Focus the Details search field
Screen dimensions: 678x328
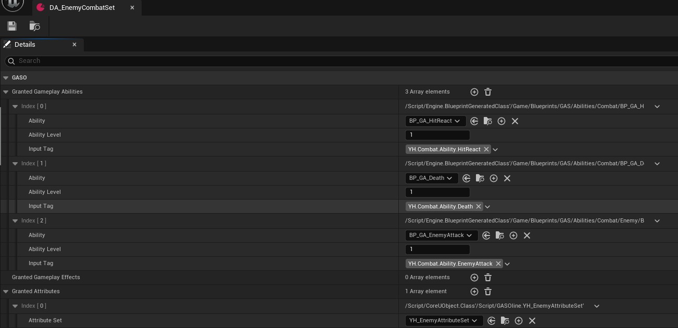click(x=341, y=61)
